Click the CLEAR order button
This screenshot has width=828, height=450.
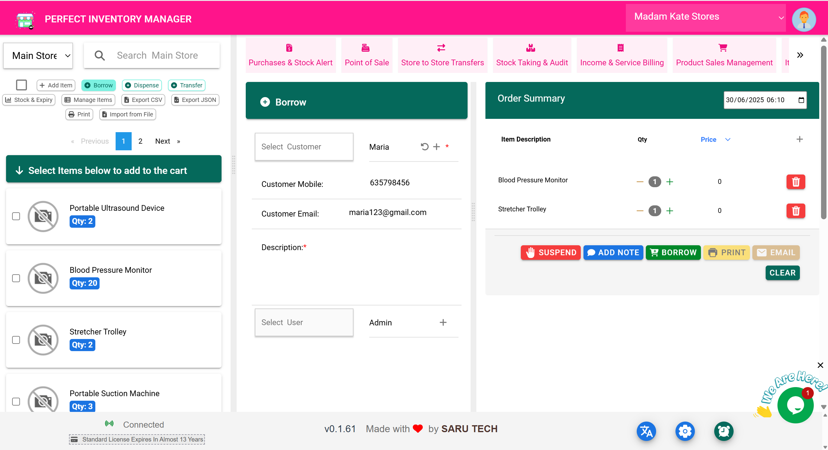pos(783,273)
